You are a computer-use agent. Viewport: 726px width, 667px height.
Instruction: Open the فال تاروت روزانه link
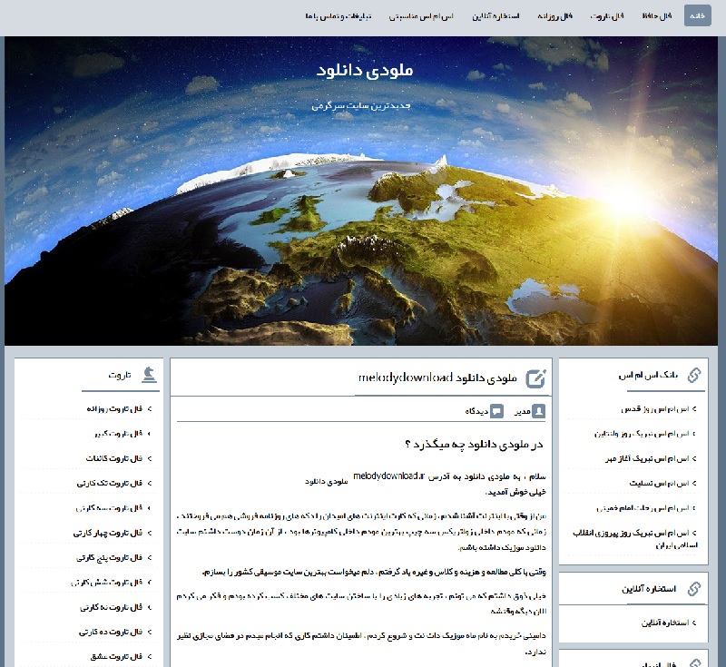[114, 409]
